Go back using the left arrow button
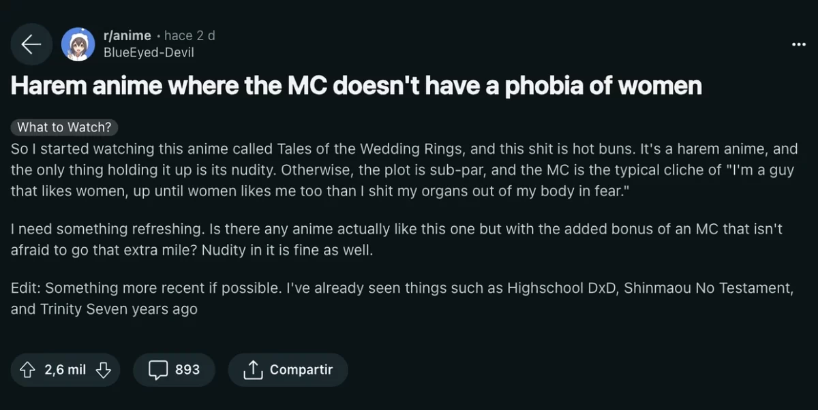The height and width of the screenshot is (410, 818). [x=31, y=44]
